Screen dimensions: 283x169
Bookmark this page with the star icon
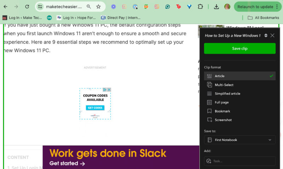click(x=98, y=7)
